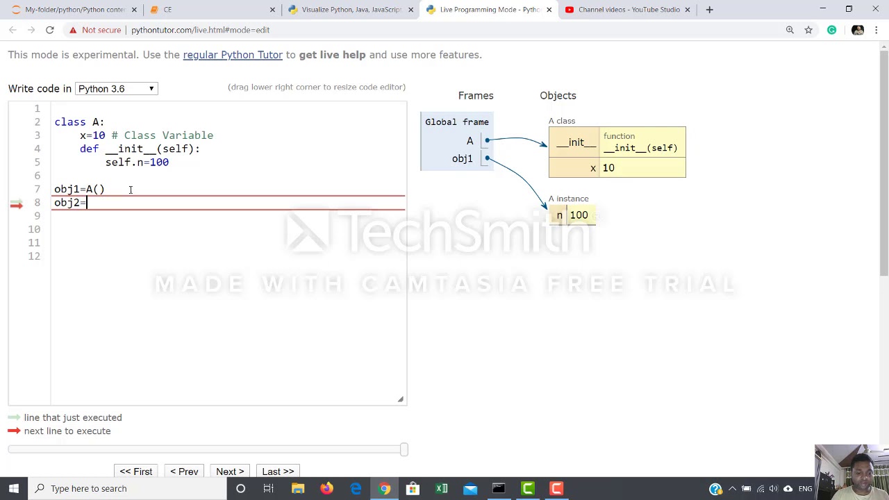Bookmark this page with the star icon

(808, 30)
